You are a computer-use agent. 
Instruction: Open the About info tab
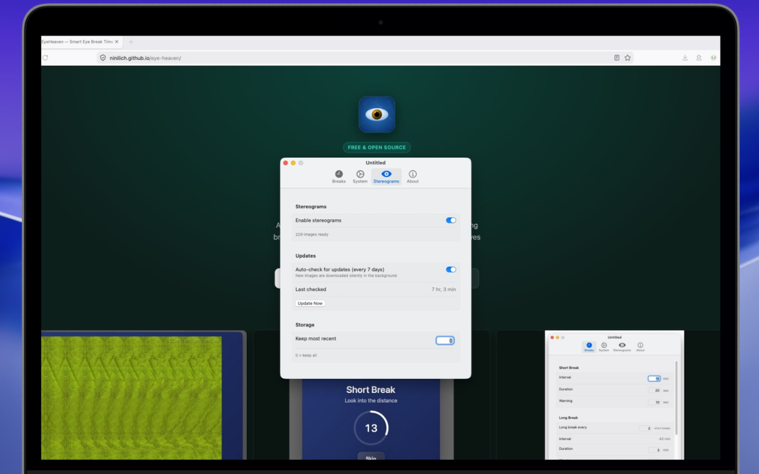click(413, 177)
